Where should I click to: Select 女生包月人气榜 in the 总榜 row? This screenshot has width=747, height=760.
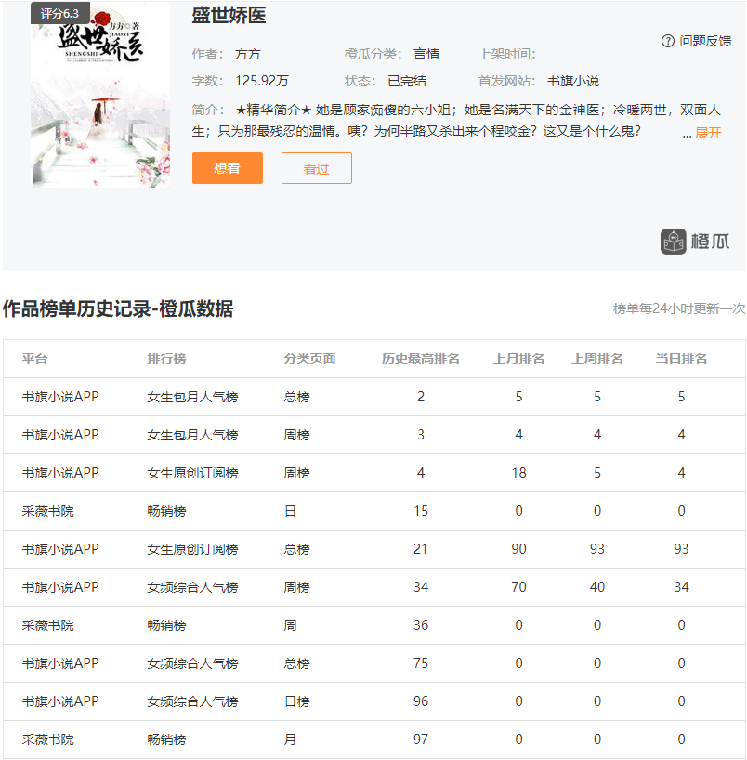click(193, 397)
